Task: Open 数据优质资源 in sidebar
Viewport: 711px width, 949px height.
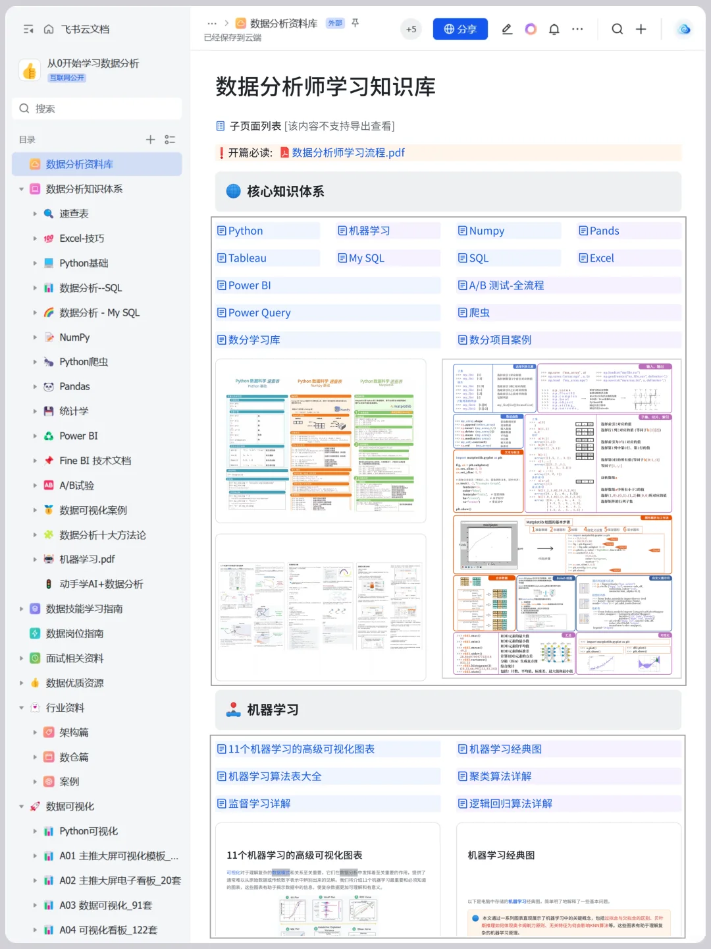Action: pos(74,683)
